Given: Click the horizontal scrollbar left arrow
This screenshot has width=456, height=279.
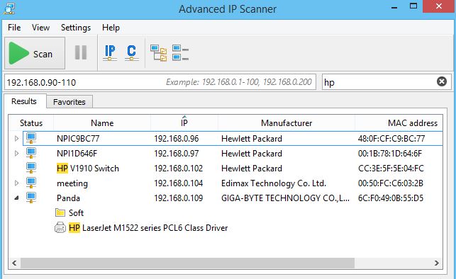Looking at the screenshot, I should coord(14,263).
